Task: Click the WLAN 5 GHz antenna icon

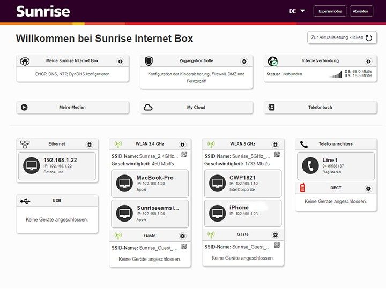Action: click(x=211, y=144)
